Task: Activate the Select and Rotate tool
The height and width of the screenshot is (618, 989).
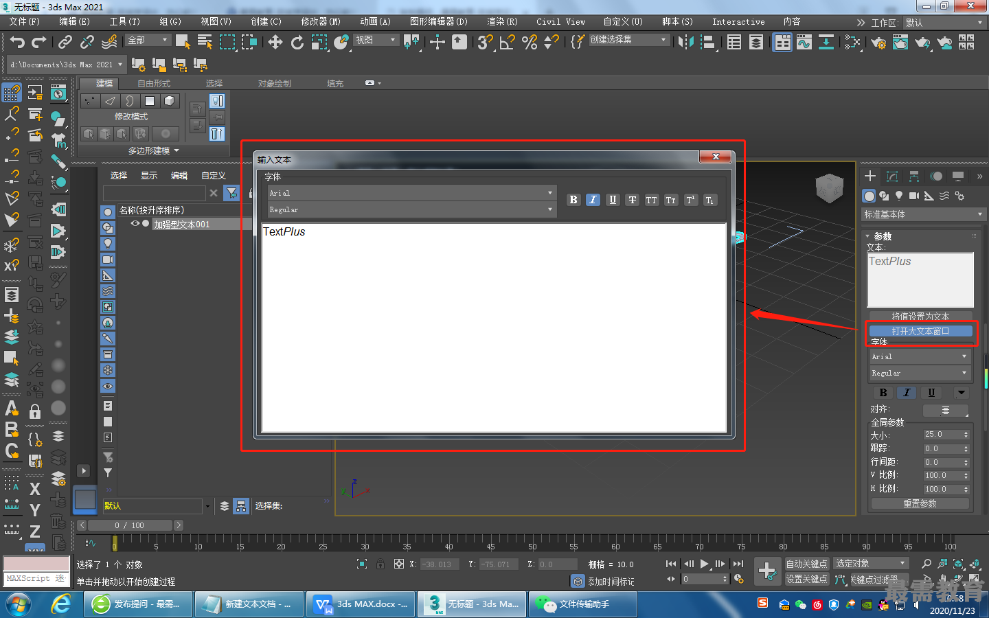Action: [x=297, y=43]
